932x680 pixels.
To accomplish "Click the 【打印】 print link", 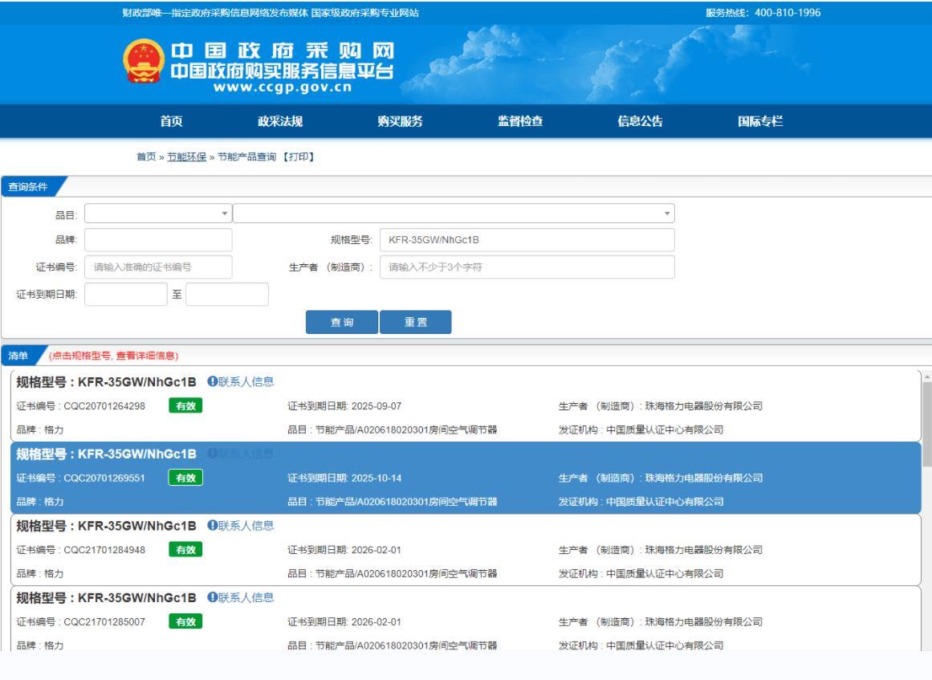I will (299, 157).
